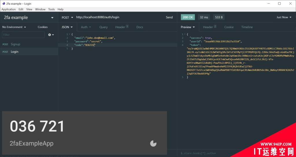Image resolution: width=296 pixels, height=157 pixels.
Task: Open the Just Now history dropdown
Action: pyautogui.click(x=284, y=17)
